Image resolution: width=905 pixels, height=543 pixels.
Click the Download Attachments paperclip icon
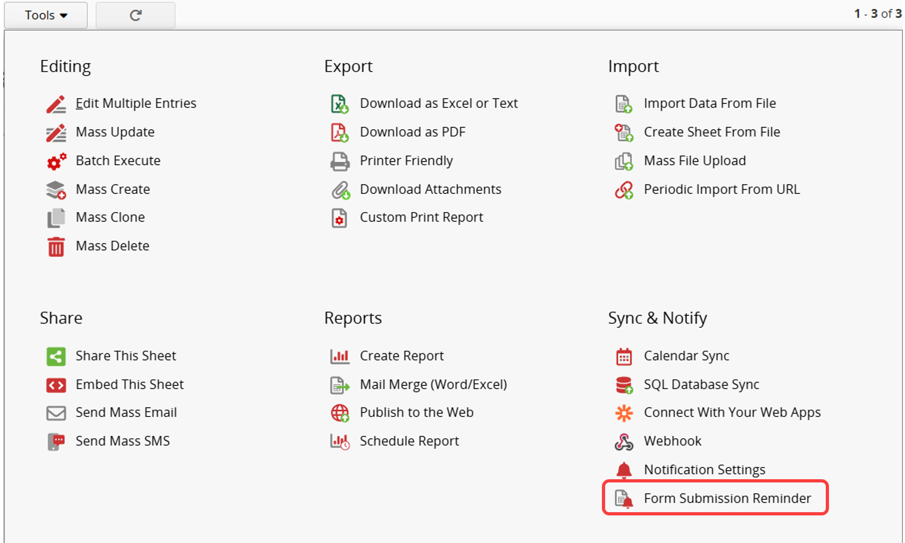[x=340, y=190]
